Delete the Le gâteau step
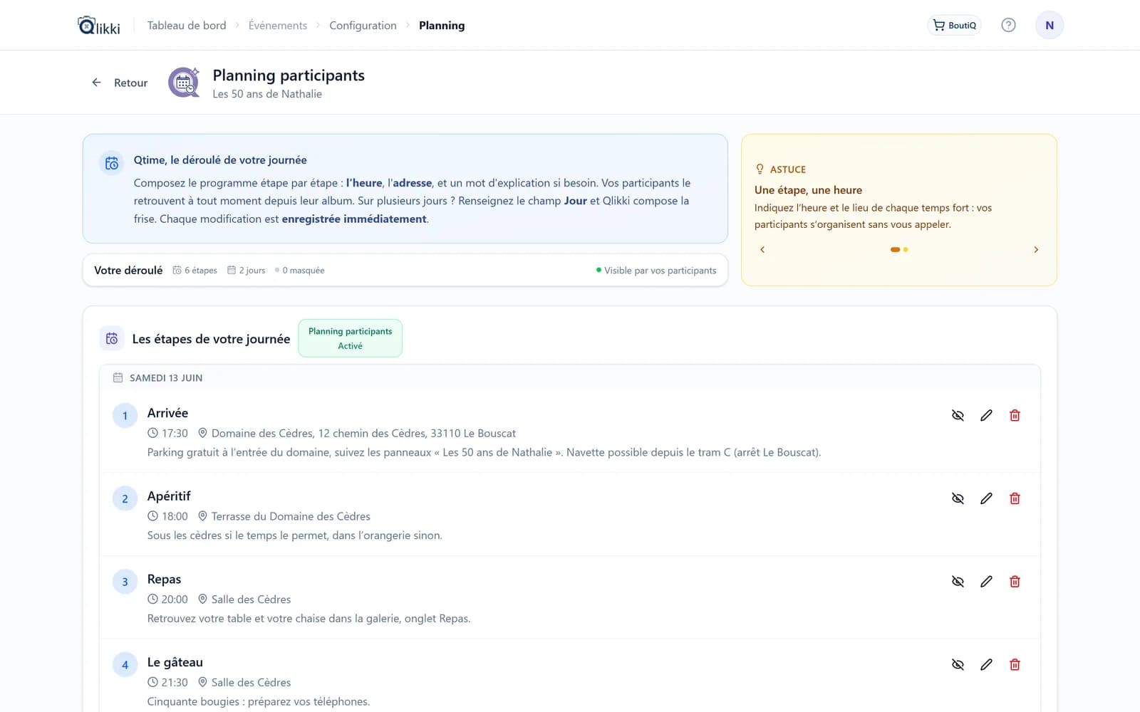 point(1015,664)
